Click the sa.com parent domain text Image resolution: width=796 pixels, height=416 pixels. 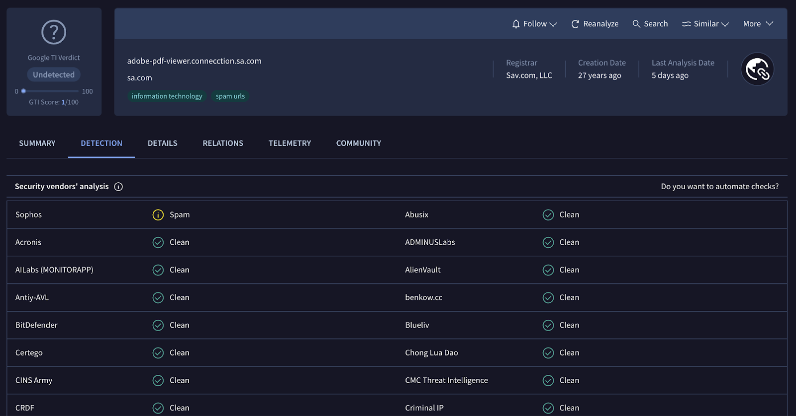139,78
